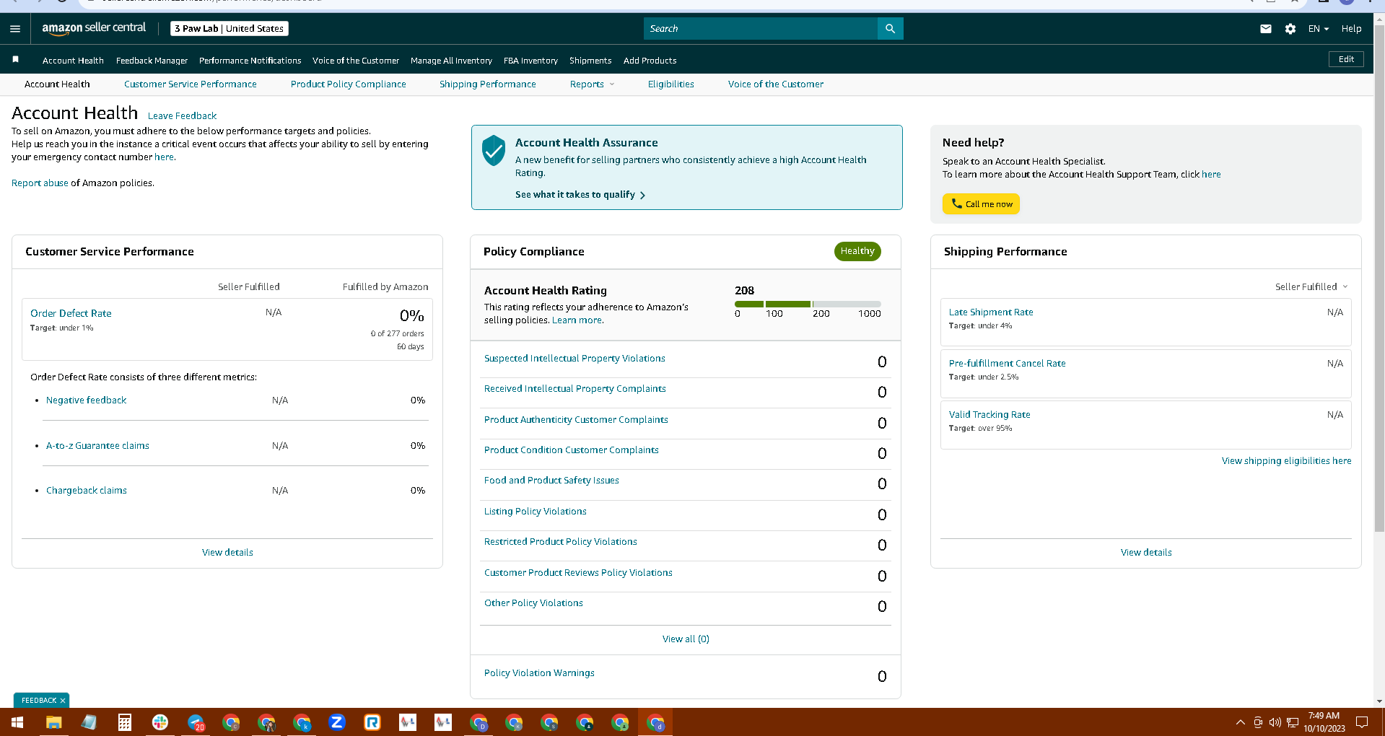
Task: Open the hamburger navigation menu
Action: coord(15,29)
